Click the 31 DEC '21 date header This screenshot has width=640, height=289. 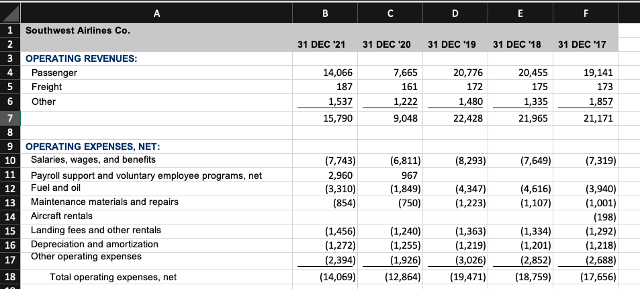(322, 44)
